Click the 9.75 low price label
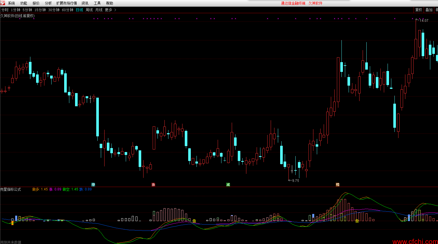 (295, 180)
